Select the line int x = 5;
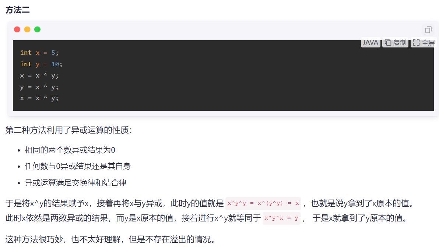 39,53
